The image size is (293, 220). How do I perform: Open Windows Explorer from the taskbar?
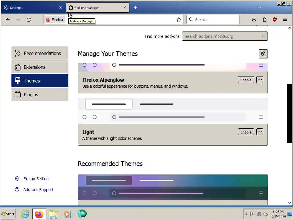click(54, 214)
